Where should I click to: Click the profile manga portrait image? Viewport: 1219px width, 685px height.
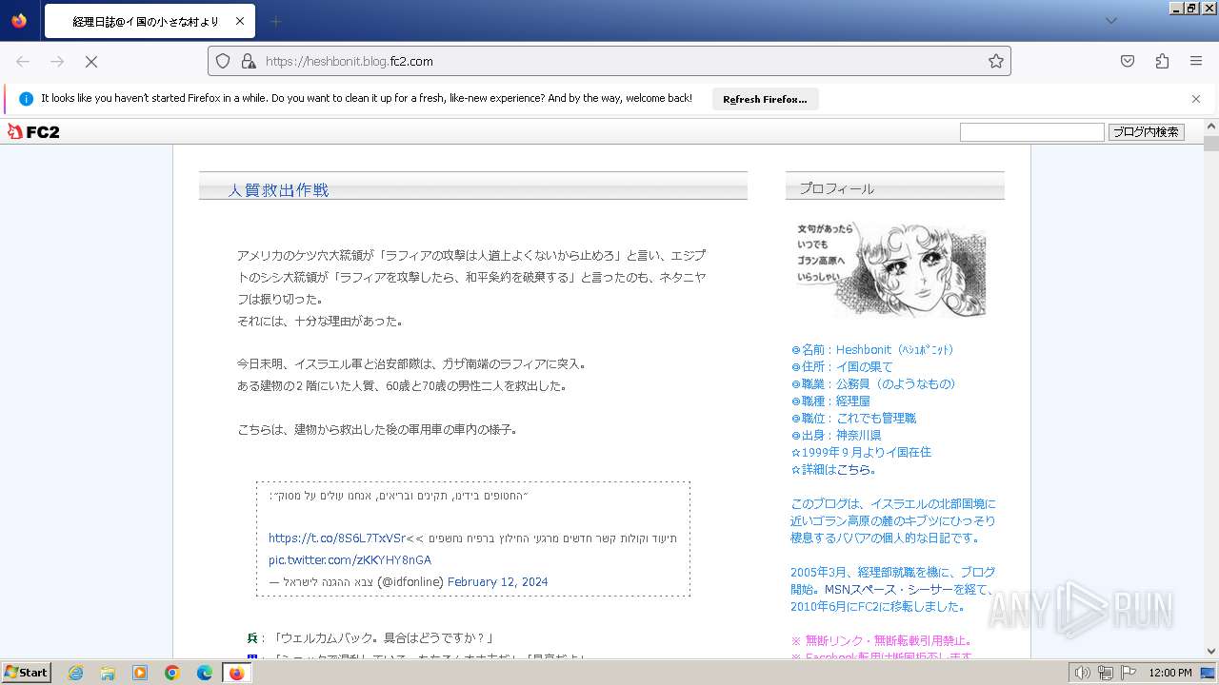(891, 270)
